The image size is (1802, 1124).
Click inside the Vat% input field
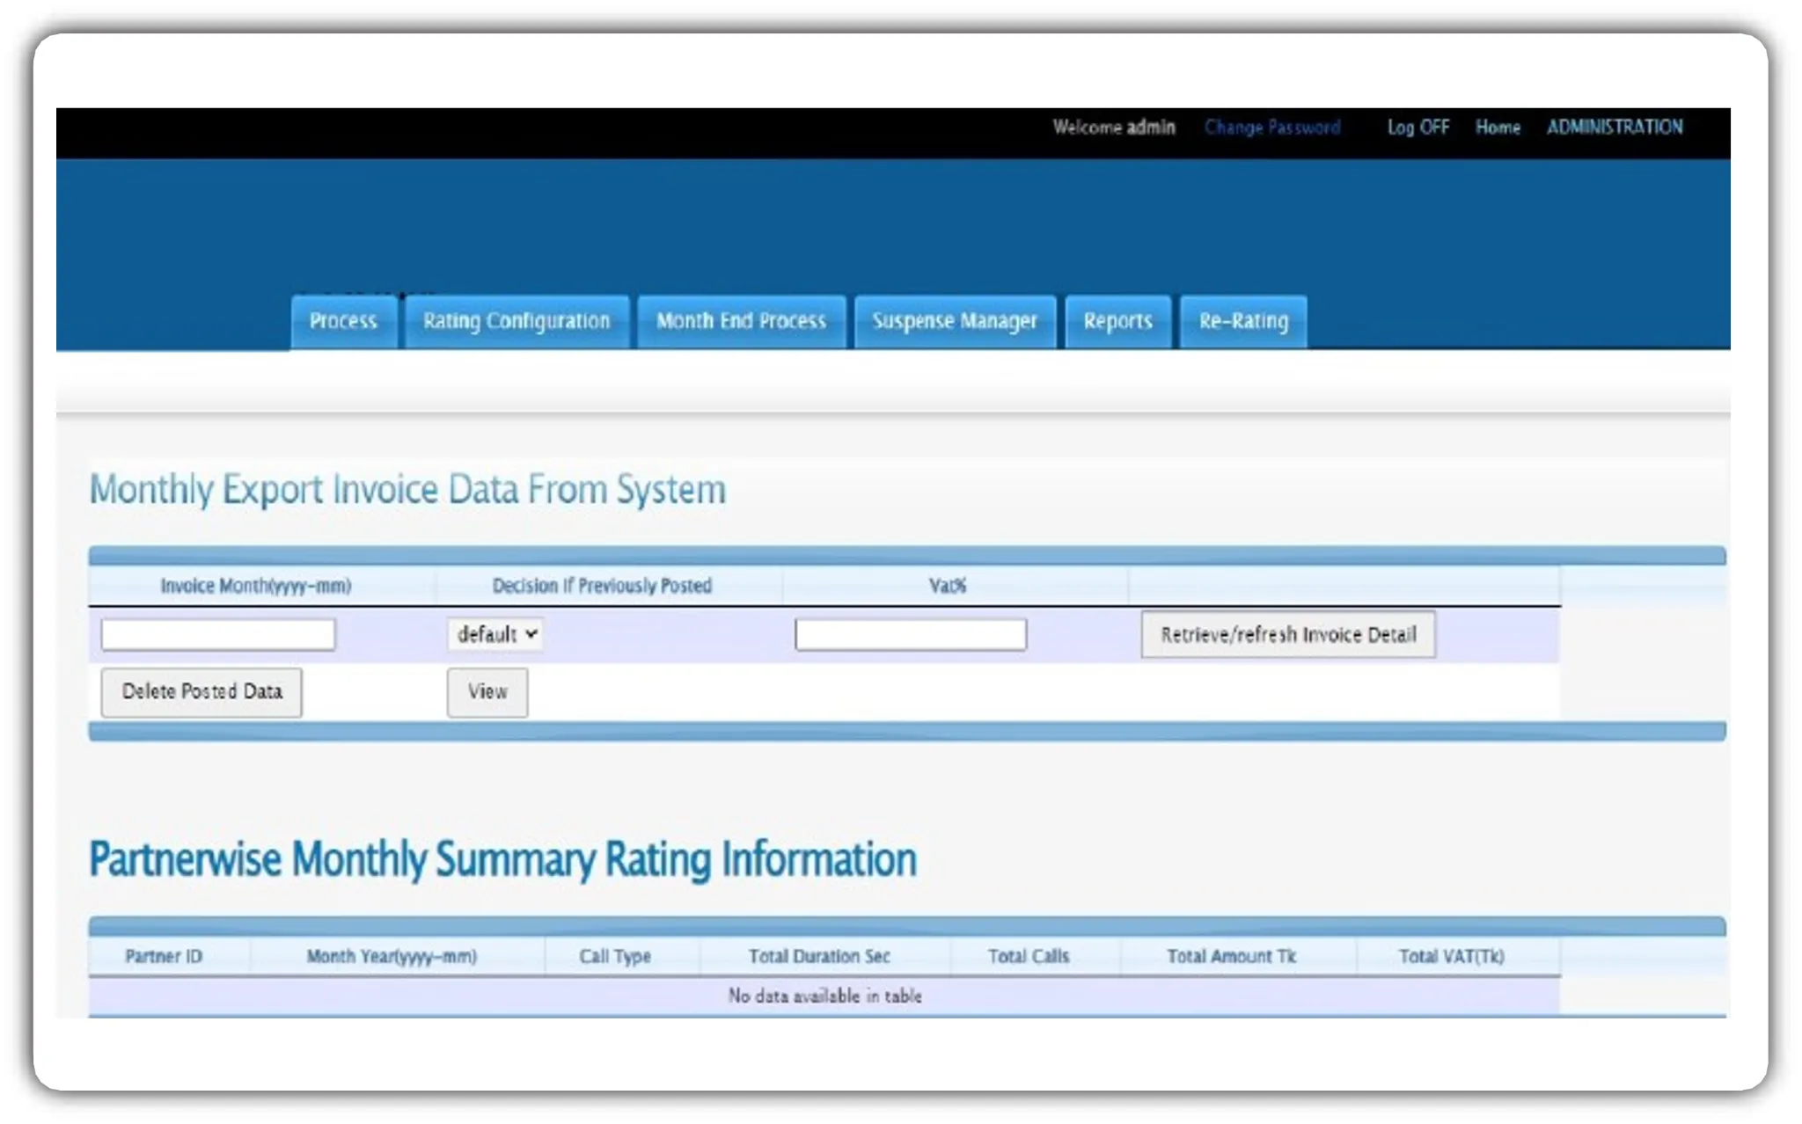pyautogui.click(x=911, y=633)
